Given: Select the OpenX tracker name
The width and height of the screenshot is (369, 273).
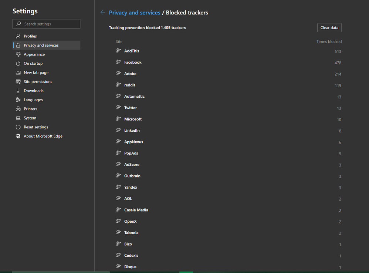Looking at the screenshot, I should coord(131,221).
